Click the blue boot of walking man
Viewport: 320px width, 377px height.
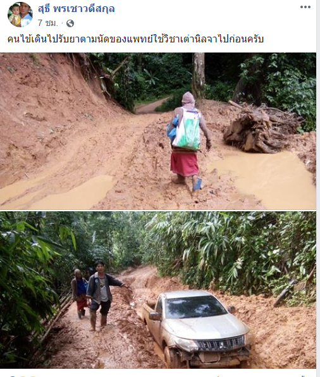click(x=197, y=184)
